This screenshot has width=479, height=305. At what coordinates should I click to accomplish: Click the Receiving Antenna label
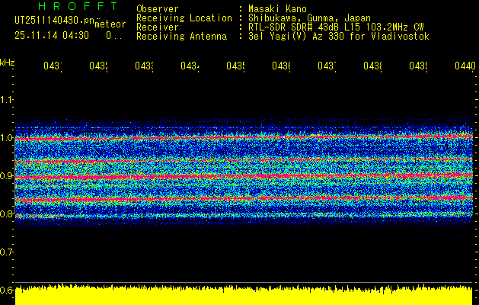click(181, 37)
